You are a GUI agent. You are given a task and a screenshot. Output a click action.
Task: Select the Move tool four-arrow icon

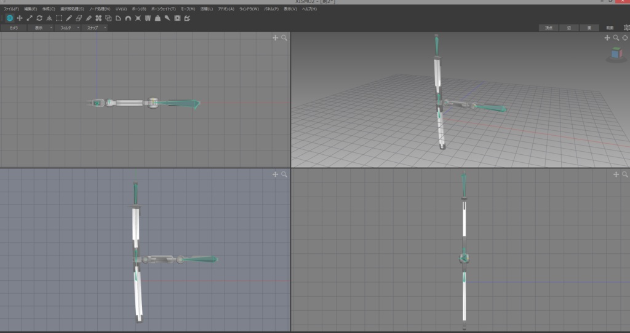[x=20, y=18]
